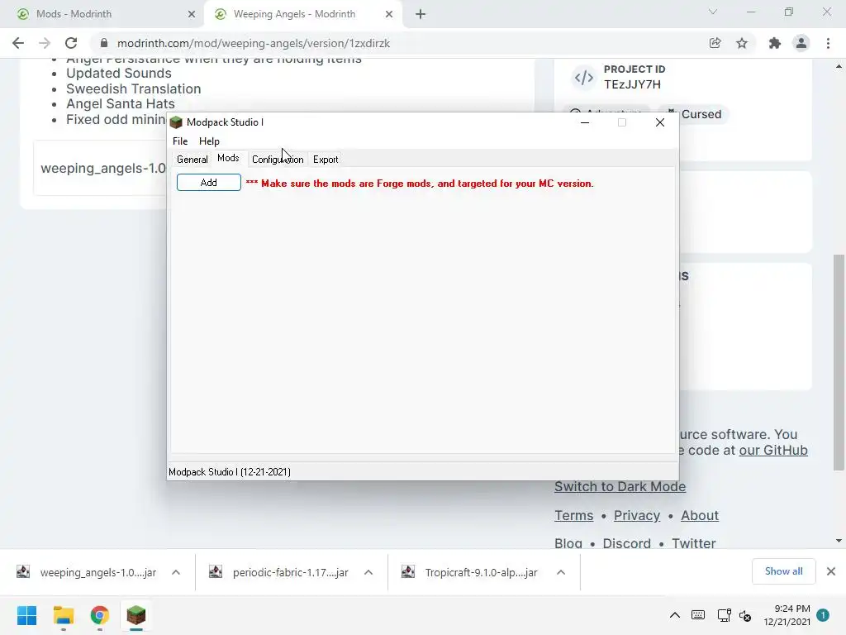Share this page via share icon

pyautogui.click(x=715, y=43)
